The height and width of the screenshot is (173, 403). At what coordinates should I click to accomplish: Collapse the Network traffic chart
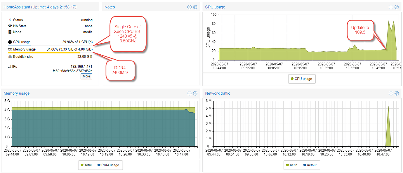(x=391, y=93)
